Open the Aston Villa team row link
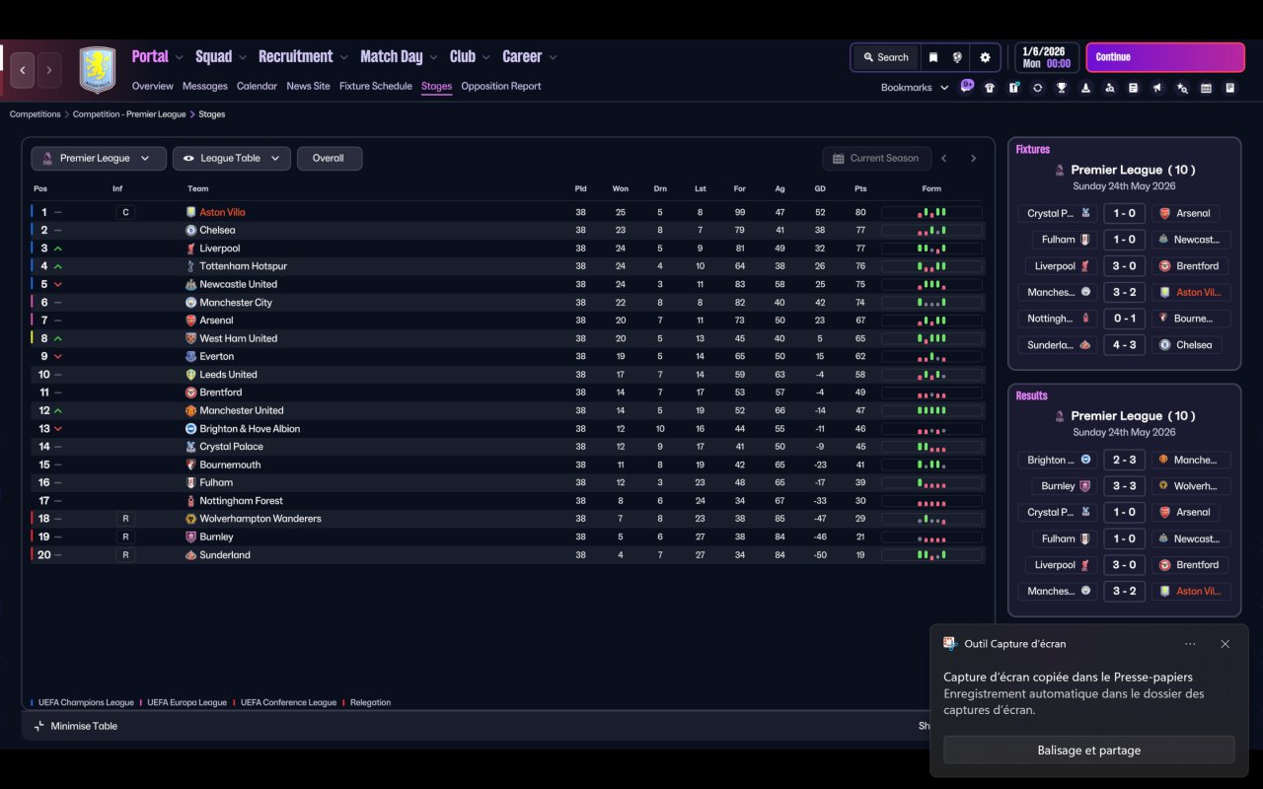The height and width of the screenshot is (789, 1263). click(x=222, y=212)
